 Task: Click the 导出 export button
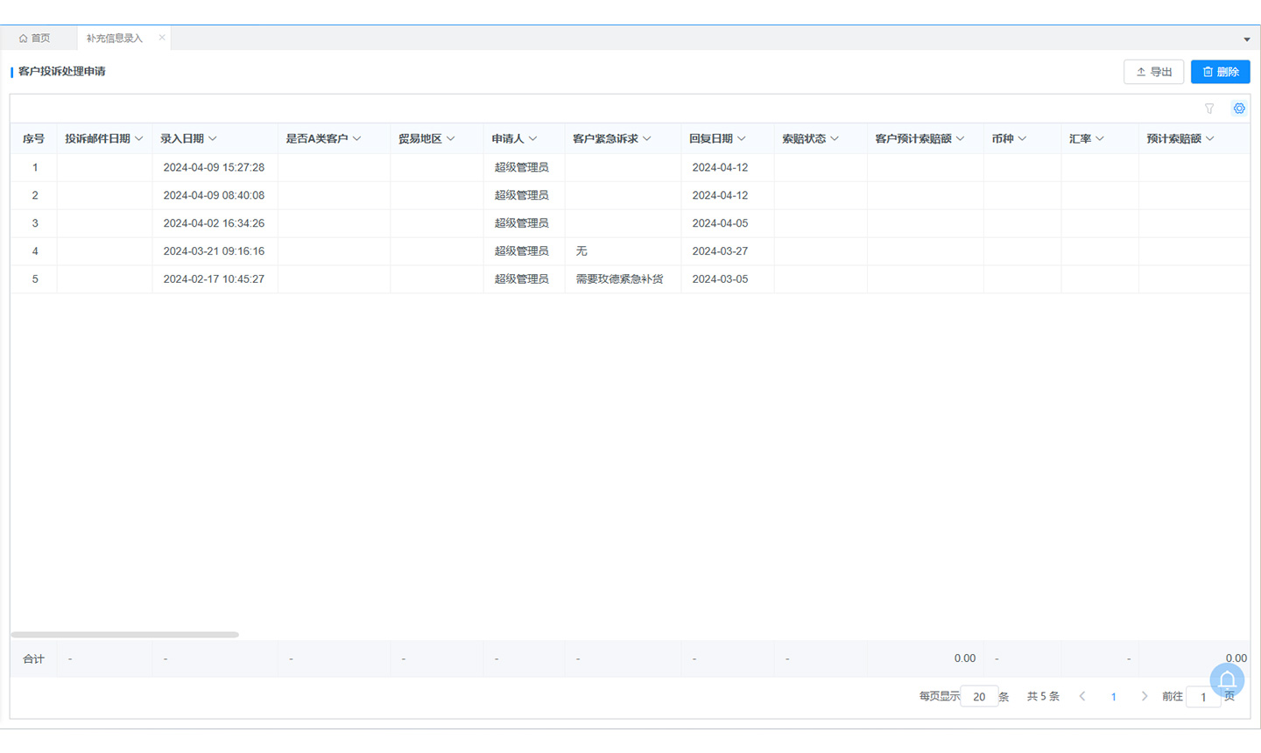pos(1153,72)
